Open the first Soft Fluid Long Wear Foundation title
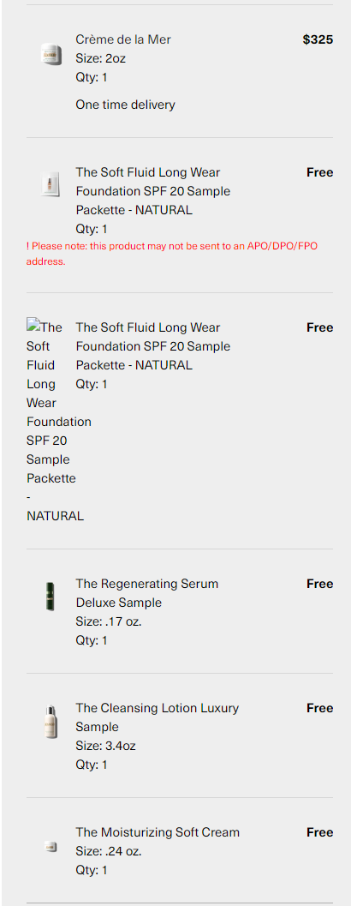351x906 pixels. pyautogui.click(x=153, y=191)
